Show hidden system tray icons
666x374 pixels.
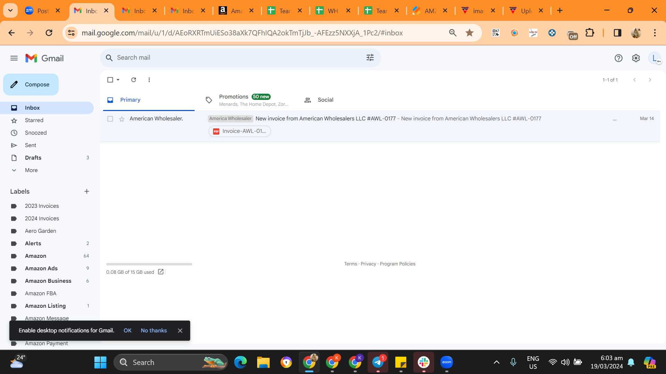[x=497, y=362]
